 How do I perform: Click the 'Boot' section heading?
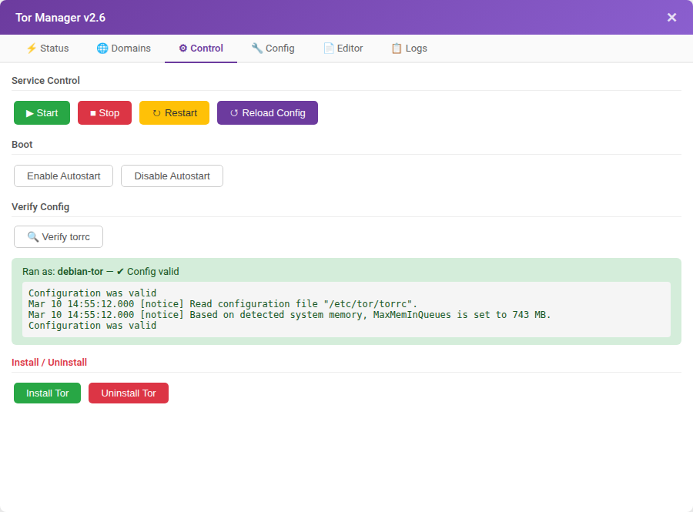click(x=22, y=145)
